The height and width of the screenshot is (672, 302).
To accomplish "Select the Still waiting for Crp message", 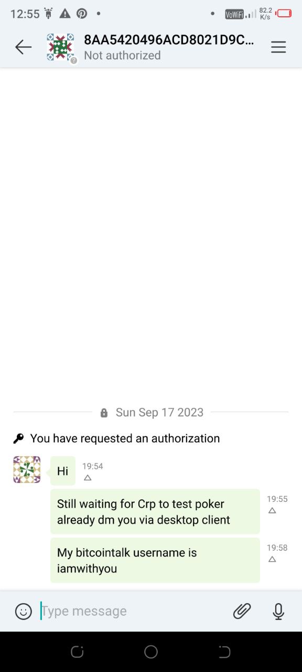I will 155,512.
